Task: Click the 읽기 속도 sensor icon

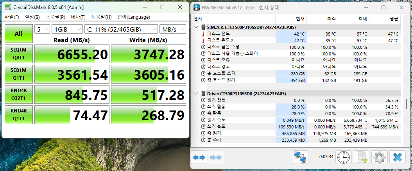Action: (x=203, y=120)
